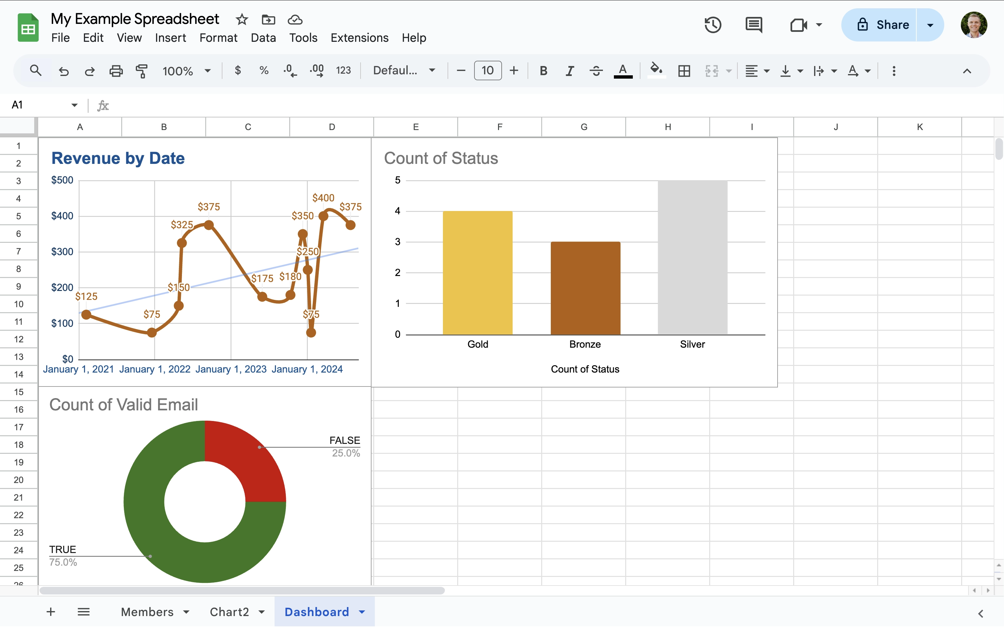1004x627 pixels.
Task: Toggle italic formatting
Action: point(569,70)
